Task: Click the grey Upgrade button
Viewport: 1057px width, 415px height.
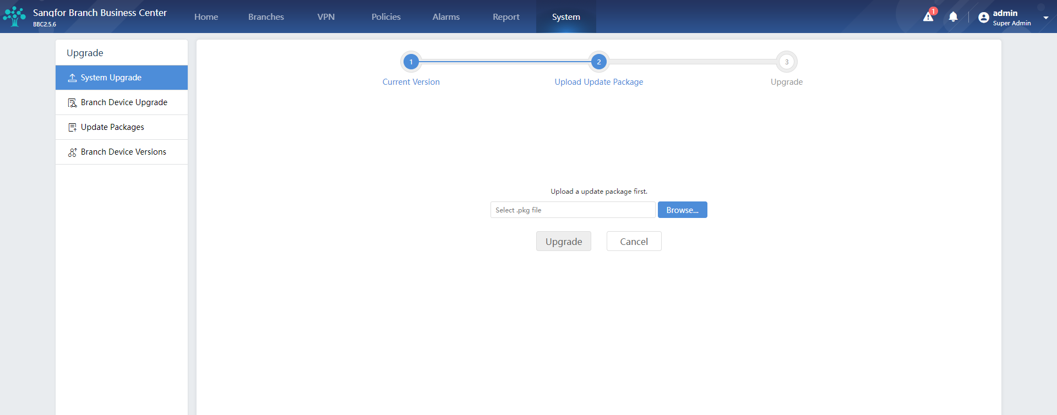Action: pos(564,241)
